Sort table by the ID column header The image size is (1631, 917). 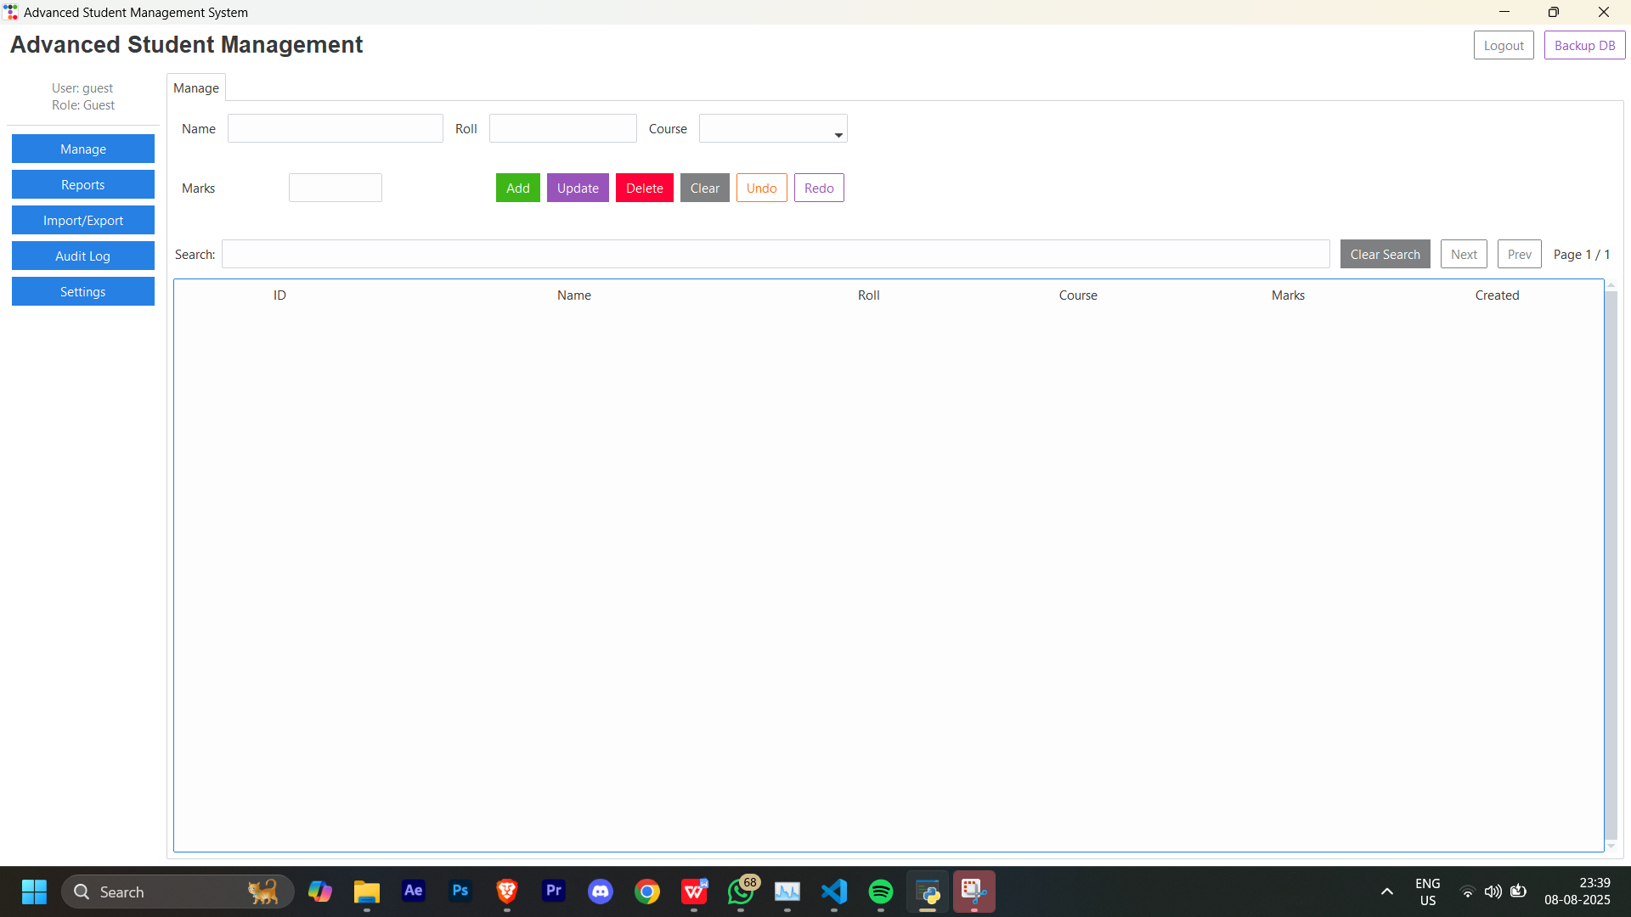[x=279, y=295]
